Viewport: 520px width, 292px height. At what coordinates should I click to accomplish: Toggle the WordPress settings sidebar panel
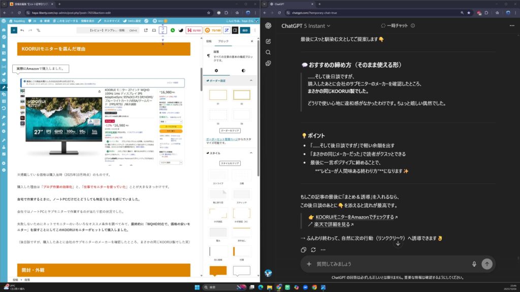pos(235,30)
